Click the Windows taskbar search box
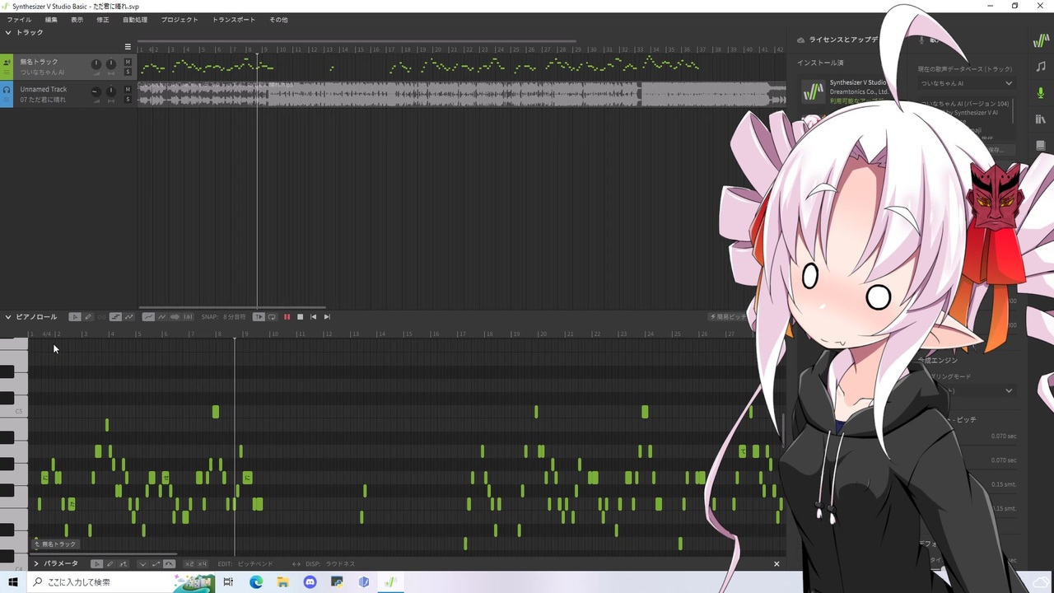 [x=100, y=582]
